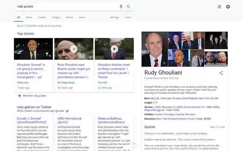Open the account profile avatar
This screenshot has height=151, width=243.
tap(228, 7)
